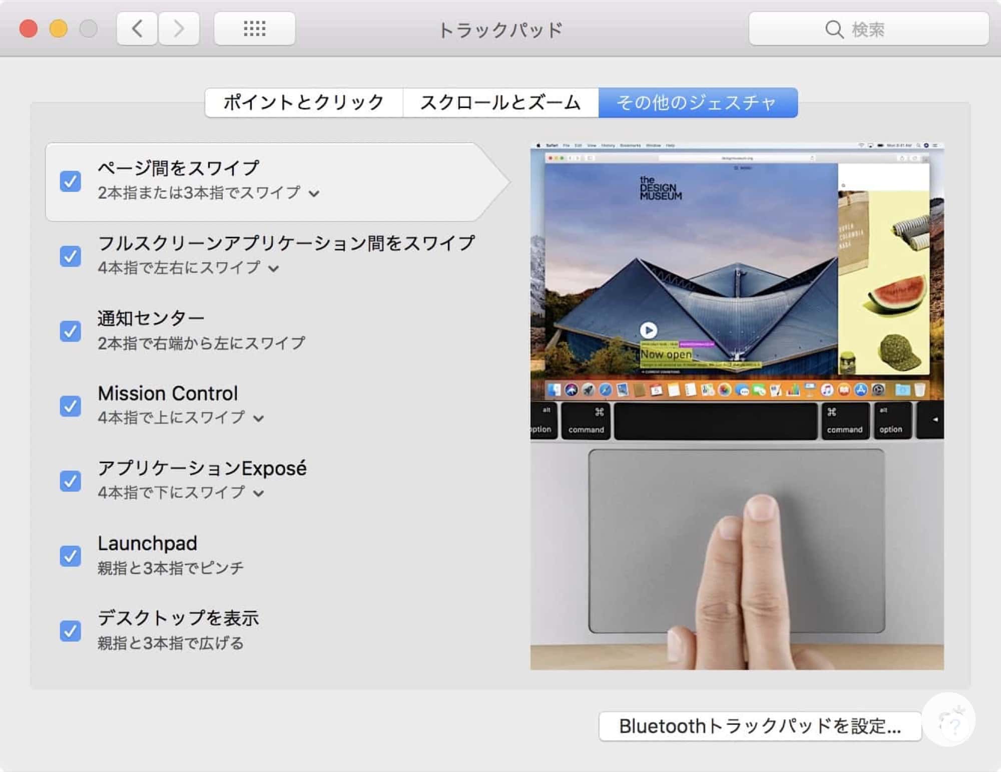Screen dimensions: 1001x772
Task: Click the Bluetoothトラックパッドを設定 button
Action: [759, 726]
